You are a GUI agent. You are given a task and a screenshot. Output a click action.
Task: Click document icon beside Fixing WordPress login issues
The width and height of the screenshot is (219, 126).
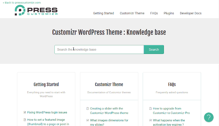coord(25,112)
